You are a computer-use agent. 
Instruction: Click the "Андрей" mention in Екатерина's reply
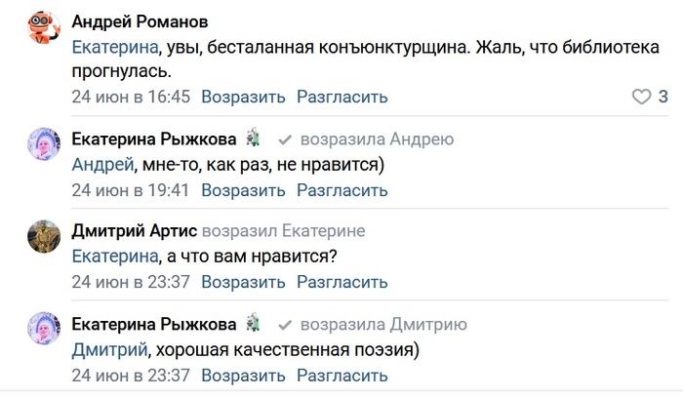point(100,164)
